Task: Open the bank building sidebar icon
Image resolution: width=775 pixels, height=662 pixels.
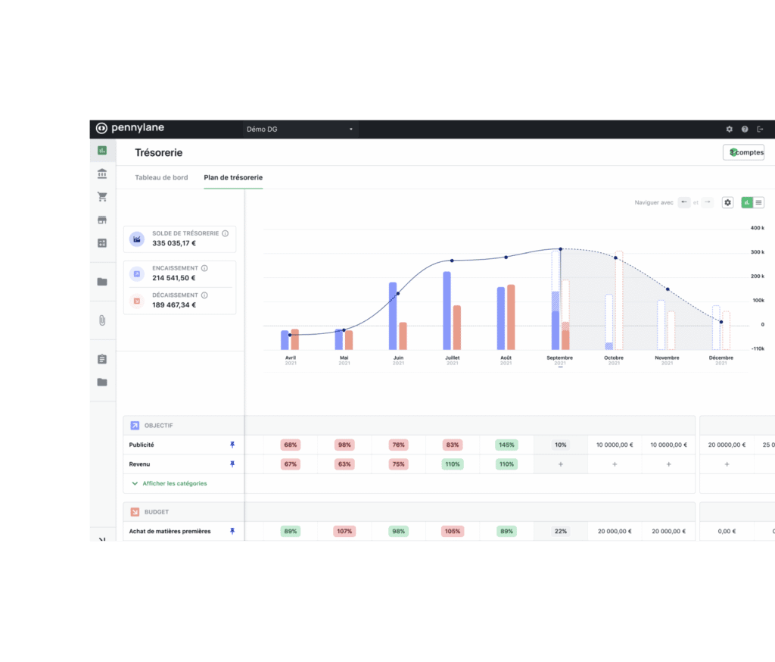Action: point(102,173)
